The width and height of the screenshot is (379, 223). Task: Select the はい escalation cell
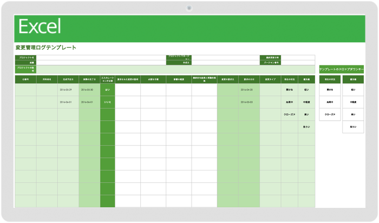coord(108,90)
